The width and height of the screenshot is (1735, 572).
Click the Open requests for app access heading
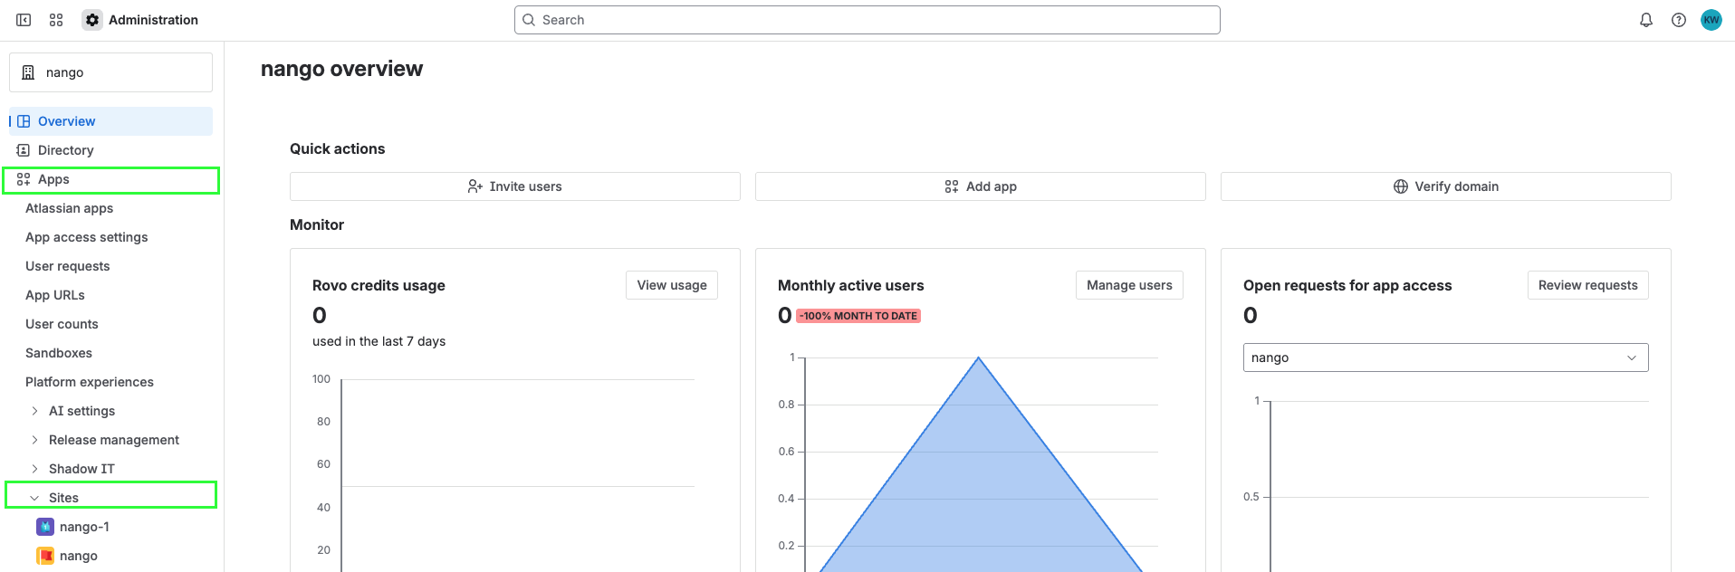(1347, 285)
